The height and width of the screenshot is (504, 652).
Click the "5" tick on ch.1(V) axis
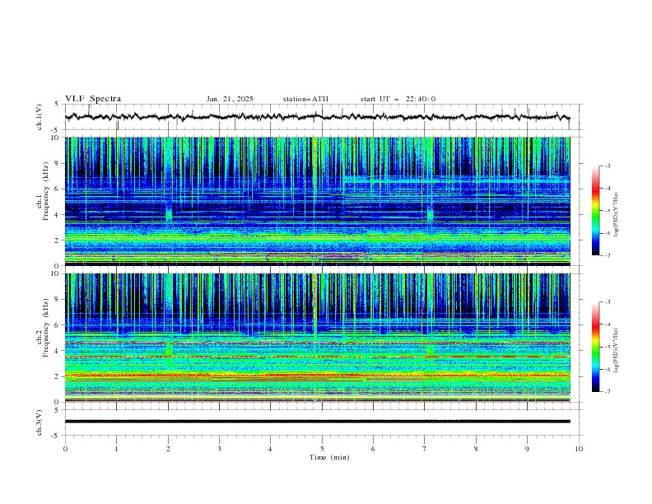tap(57, 105)
